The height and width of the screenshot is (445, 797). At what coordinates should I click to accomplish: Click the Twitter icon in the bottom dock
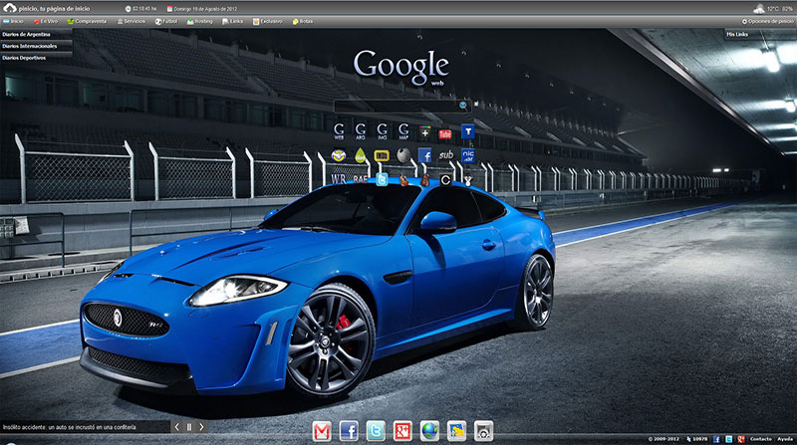[376, 431]
